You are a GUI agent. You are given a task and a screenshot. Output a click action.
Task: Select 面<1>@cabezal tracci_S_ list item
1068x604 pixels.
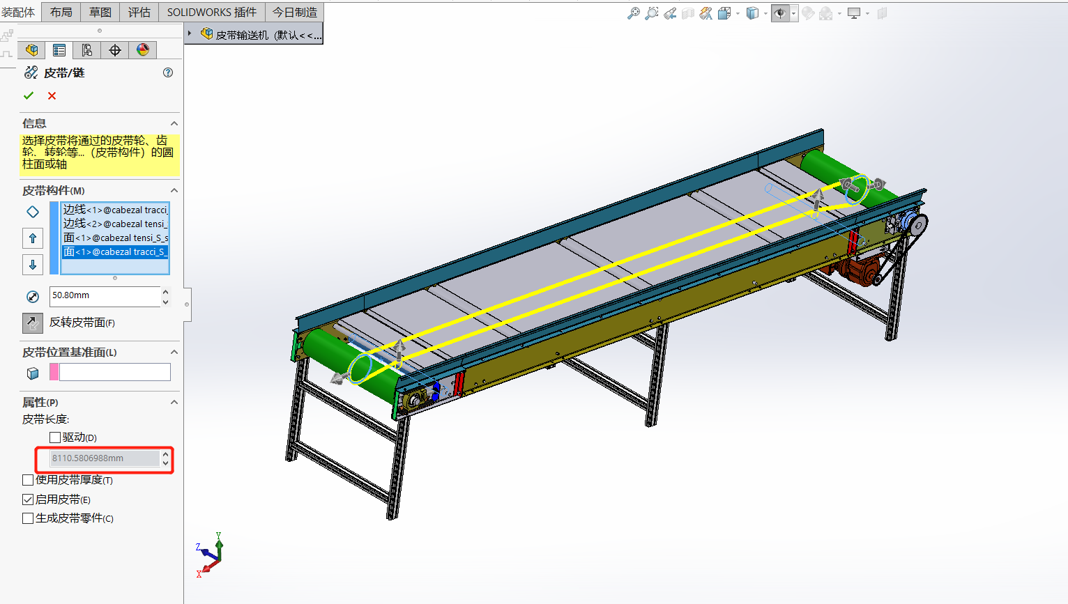coord(115,251)
